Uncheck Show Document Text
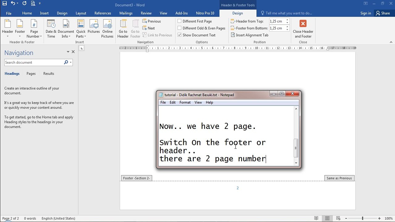 [196, 35]
